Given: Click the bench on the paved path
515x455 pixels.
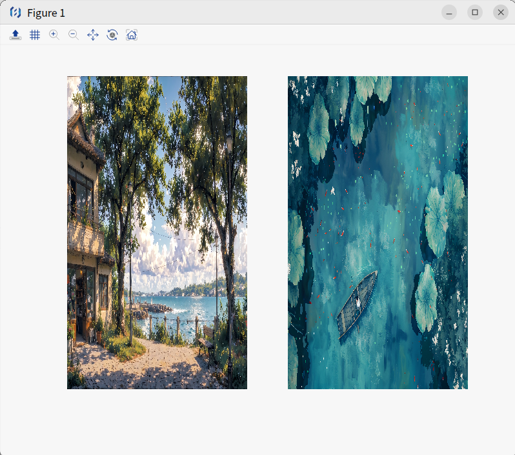Looking at the screenshot, I should coord(207,339).
